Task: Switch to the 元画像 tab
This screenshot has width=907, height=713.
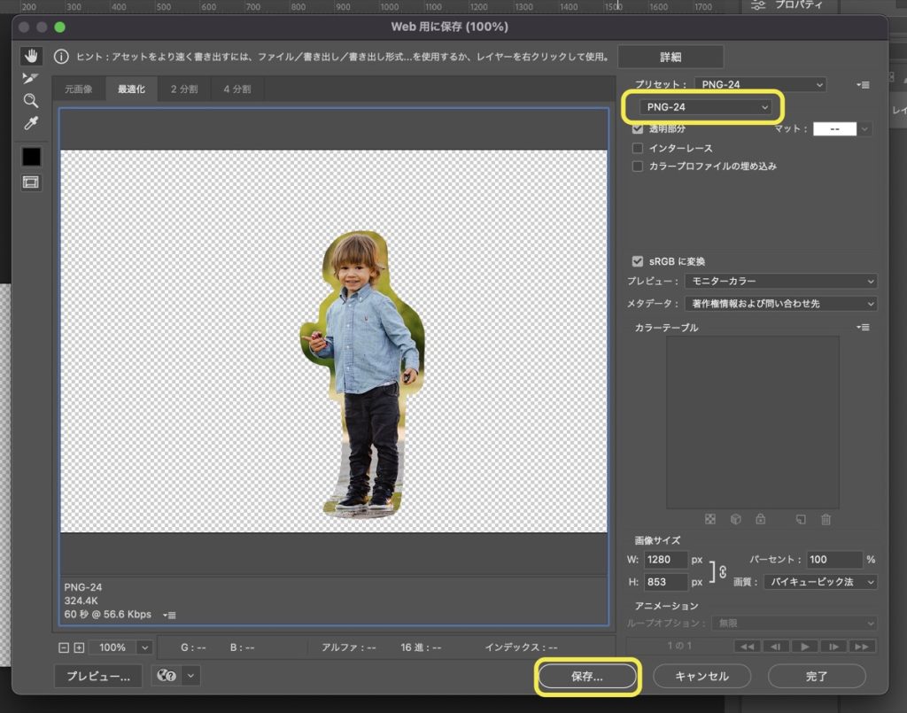Action: (x=79, y=89)
